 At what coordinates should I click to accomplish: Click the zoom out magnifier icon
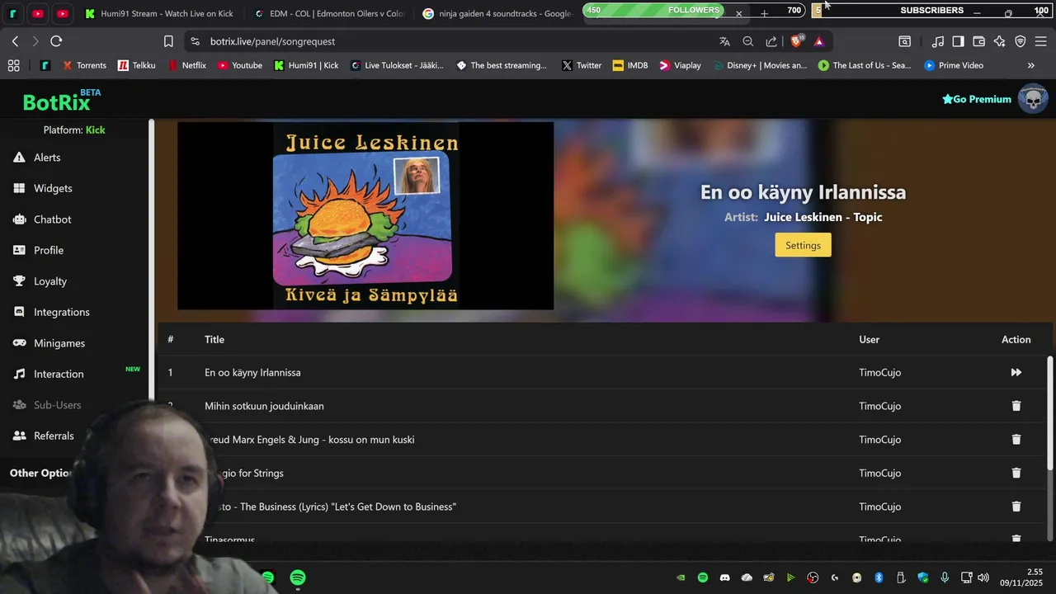747,41
